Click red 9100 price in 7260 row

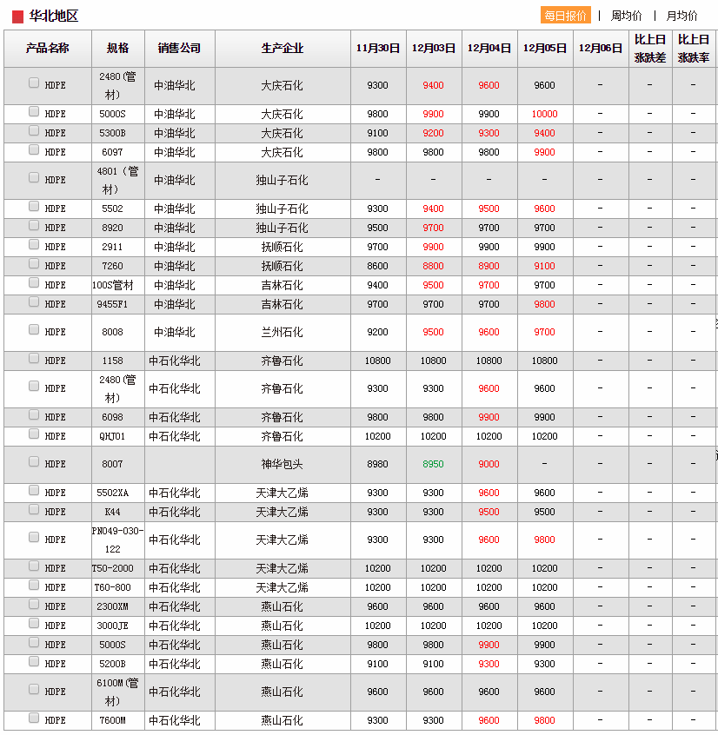click(544, 266)
